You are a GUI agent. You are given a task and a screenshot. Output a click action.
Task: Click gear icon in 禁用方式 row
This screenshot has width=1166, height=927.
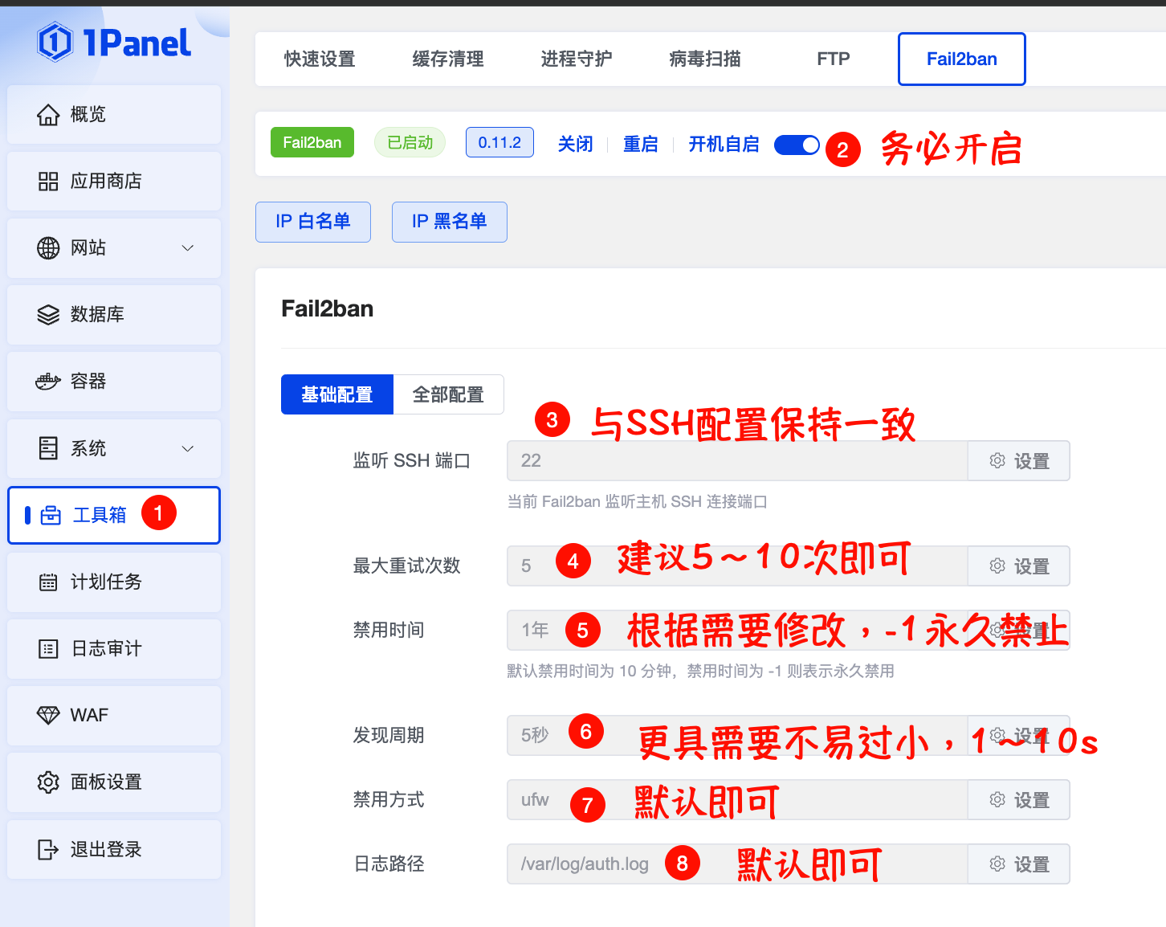[997, 800]
